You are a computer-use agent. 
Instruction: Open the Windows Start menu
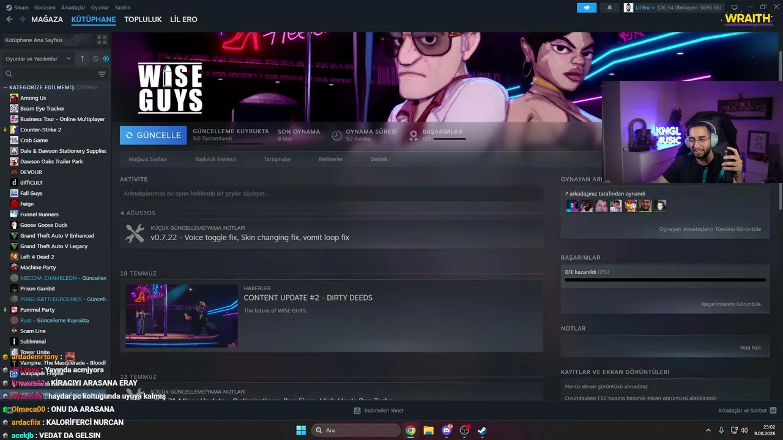[301, 430]
